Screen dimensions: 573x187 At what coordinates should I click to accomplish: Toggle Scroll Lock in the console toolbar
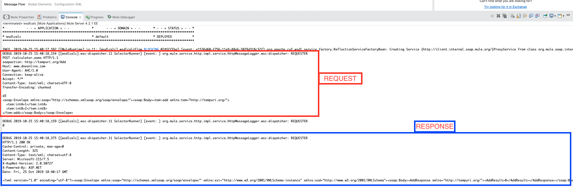519,16
